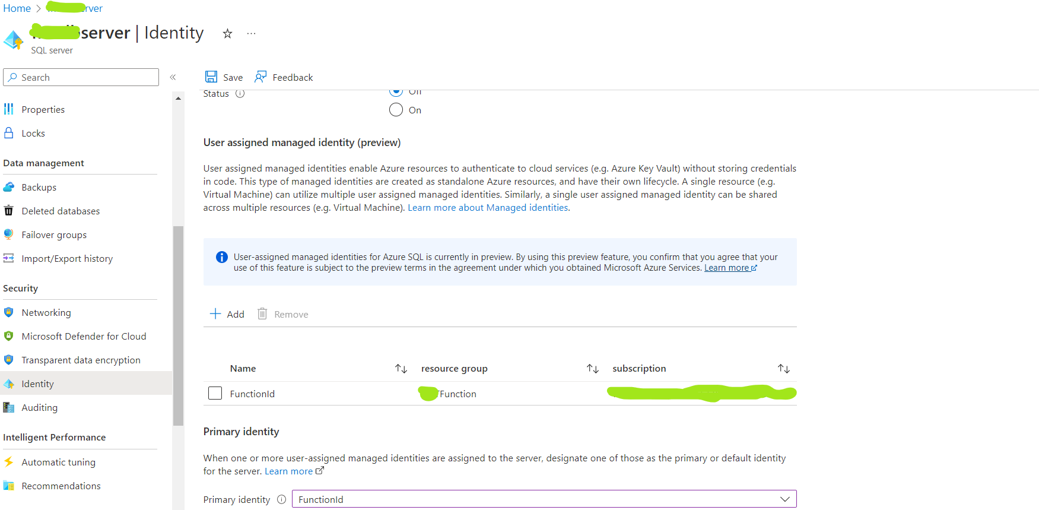The width and height of the screenshot is (1039, 510).
Task: Open Locks in the sidebar
Action: (33, 133)
